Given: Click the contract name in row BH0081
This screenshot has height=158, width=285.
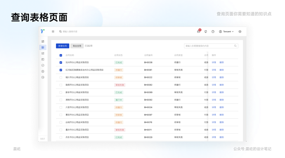Looking at the screenshot, I should (84, 70).
